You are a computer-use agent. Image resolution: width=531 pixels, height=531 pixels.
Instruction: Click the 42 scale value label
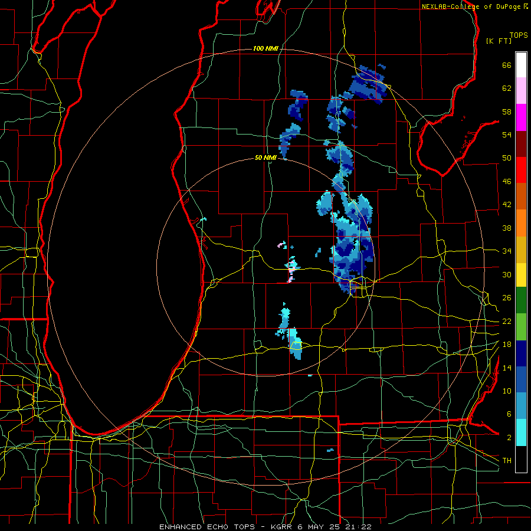507,205
